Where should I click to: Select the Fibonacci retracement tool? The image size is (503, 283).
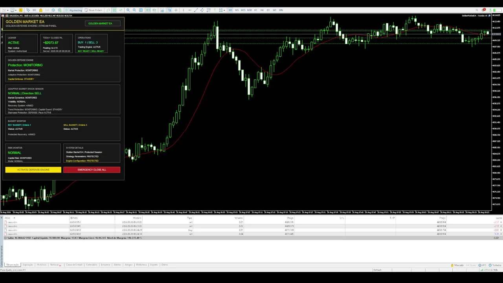(x=208, y=10)
